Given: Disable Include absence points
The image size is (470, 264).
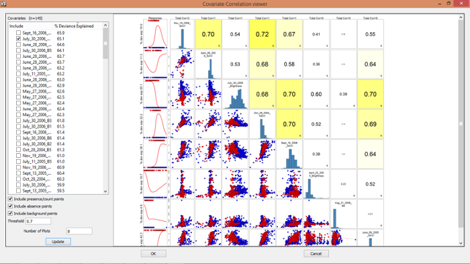Looking at the screenshot, I should (x=10, y=206).
